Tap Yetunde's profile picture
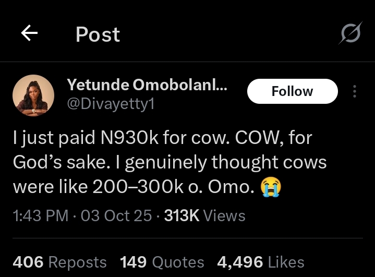The image size is (375, 277). pos(33,95)
